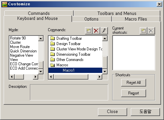Screen dimensions: 164x120
Task: Switch to the Commands tab
Action: click(x=39, y=13)
